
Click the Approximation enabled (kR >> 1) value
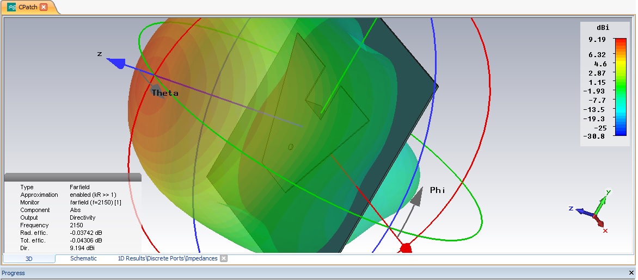pyautogui.click(x=93, y=195)
